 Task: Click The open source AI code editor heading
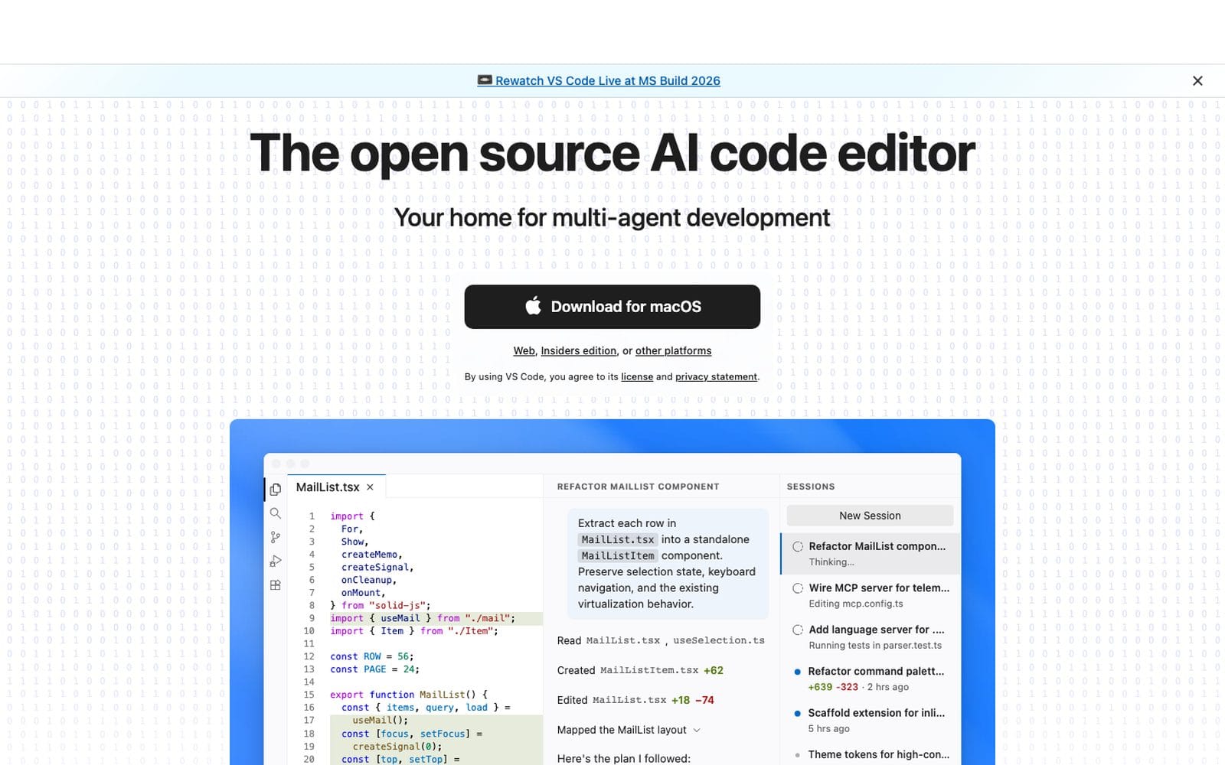tap(612, 154)
